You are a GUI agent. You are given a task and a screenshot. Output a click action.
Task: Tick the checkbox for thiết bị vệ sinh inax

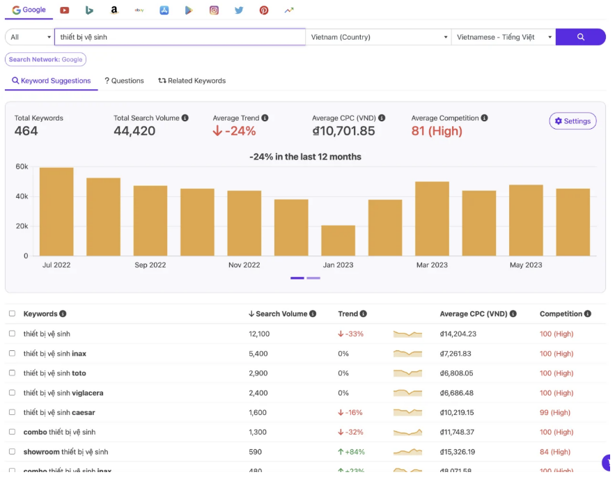pyautogui.click(x=12, y=354)
